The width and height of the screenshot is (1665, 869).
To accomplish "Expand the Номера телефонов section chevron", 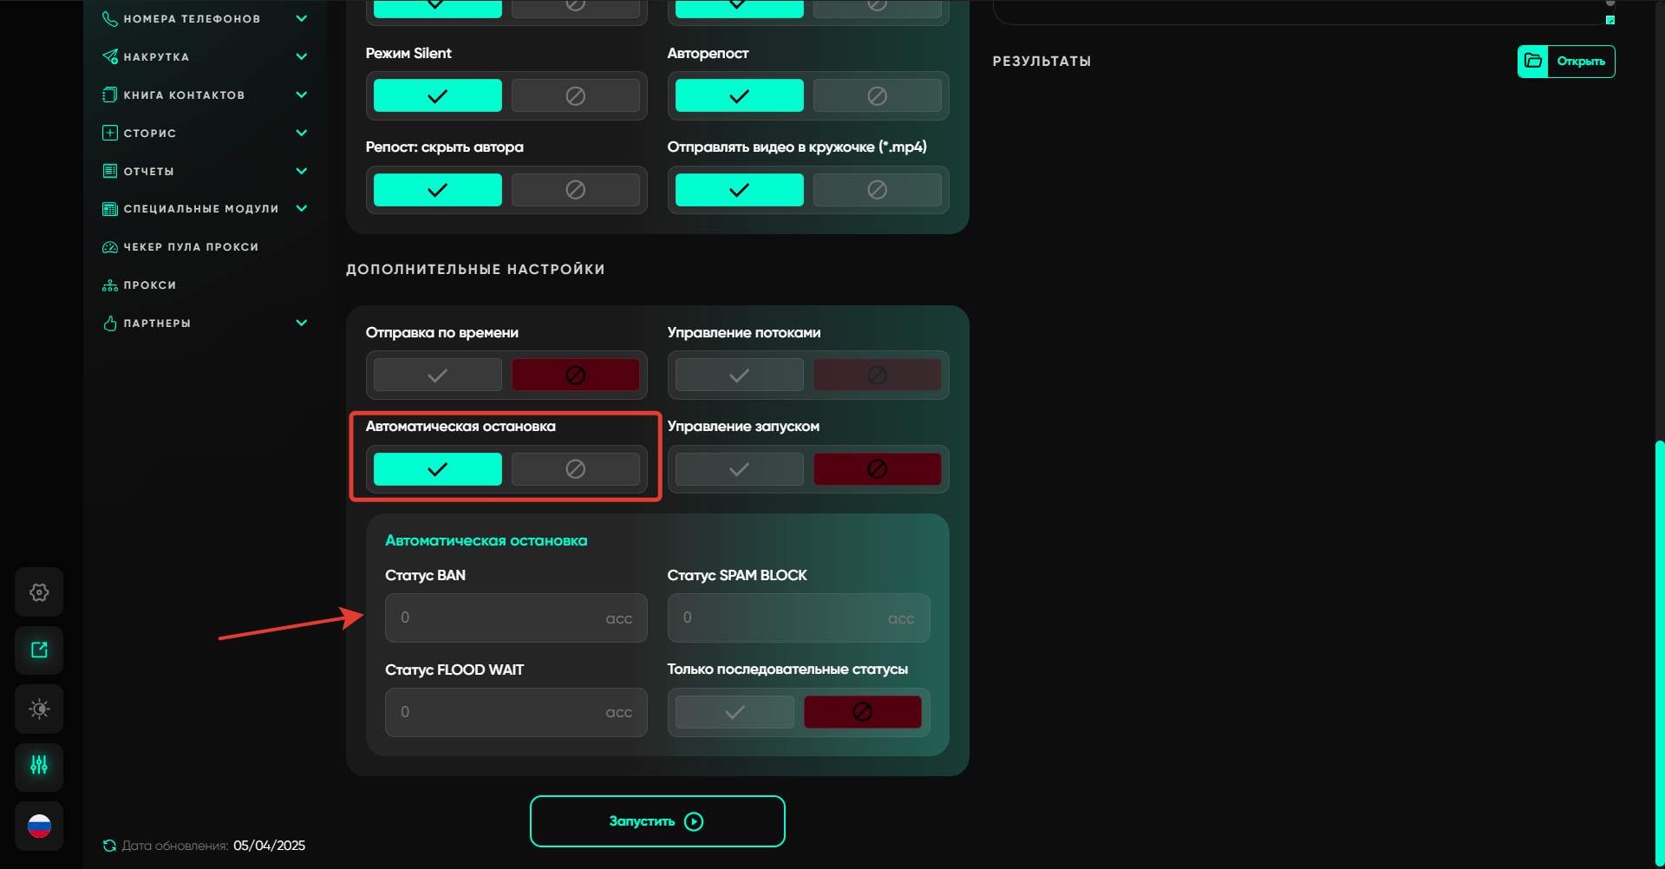I will 302,18.
